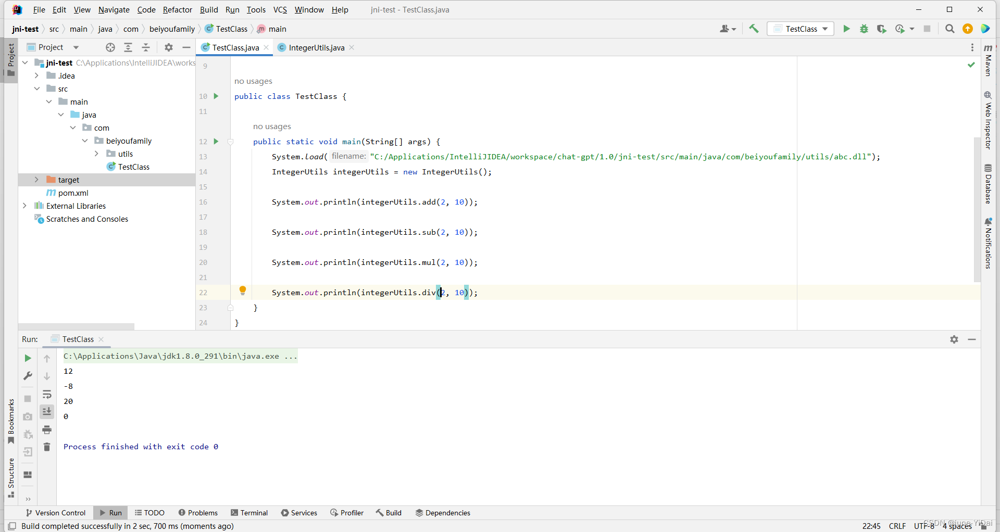Open the Build menu
This screenshot has height=532, width=1000.
click(x=209, y=9)
